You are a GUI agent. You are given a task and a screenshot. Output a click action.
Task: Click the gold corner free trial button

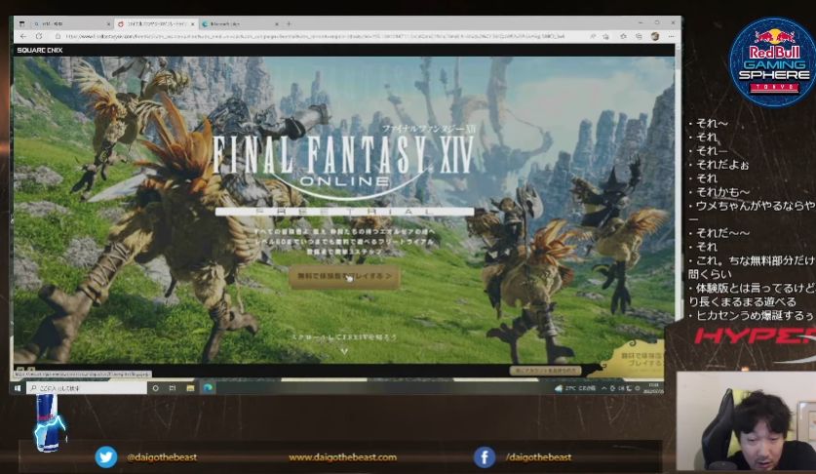pos(634,360)
